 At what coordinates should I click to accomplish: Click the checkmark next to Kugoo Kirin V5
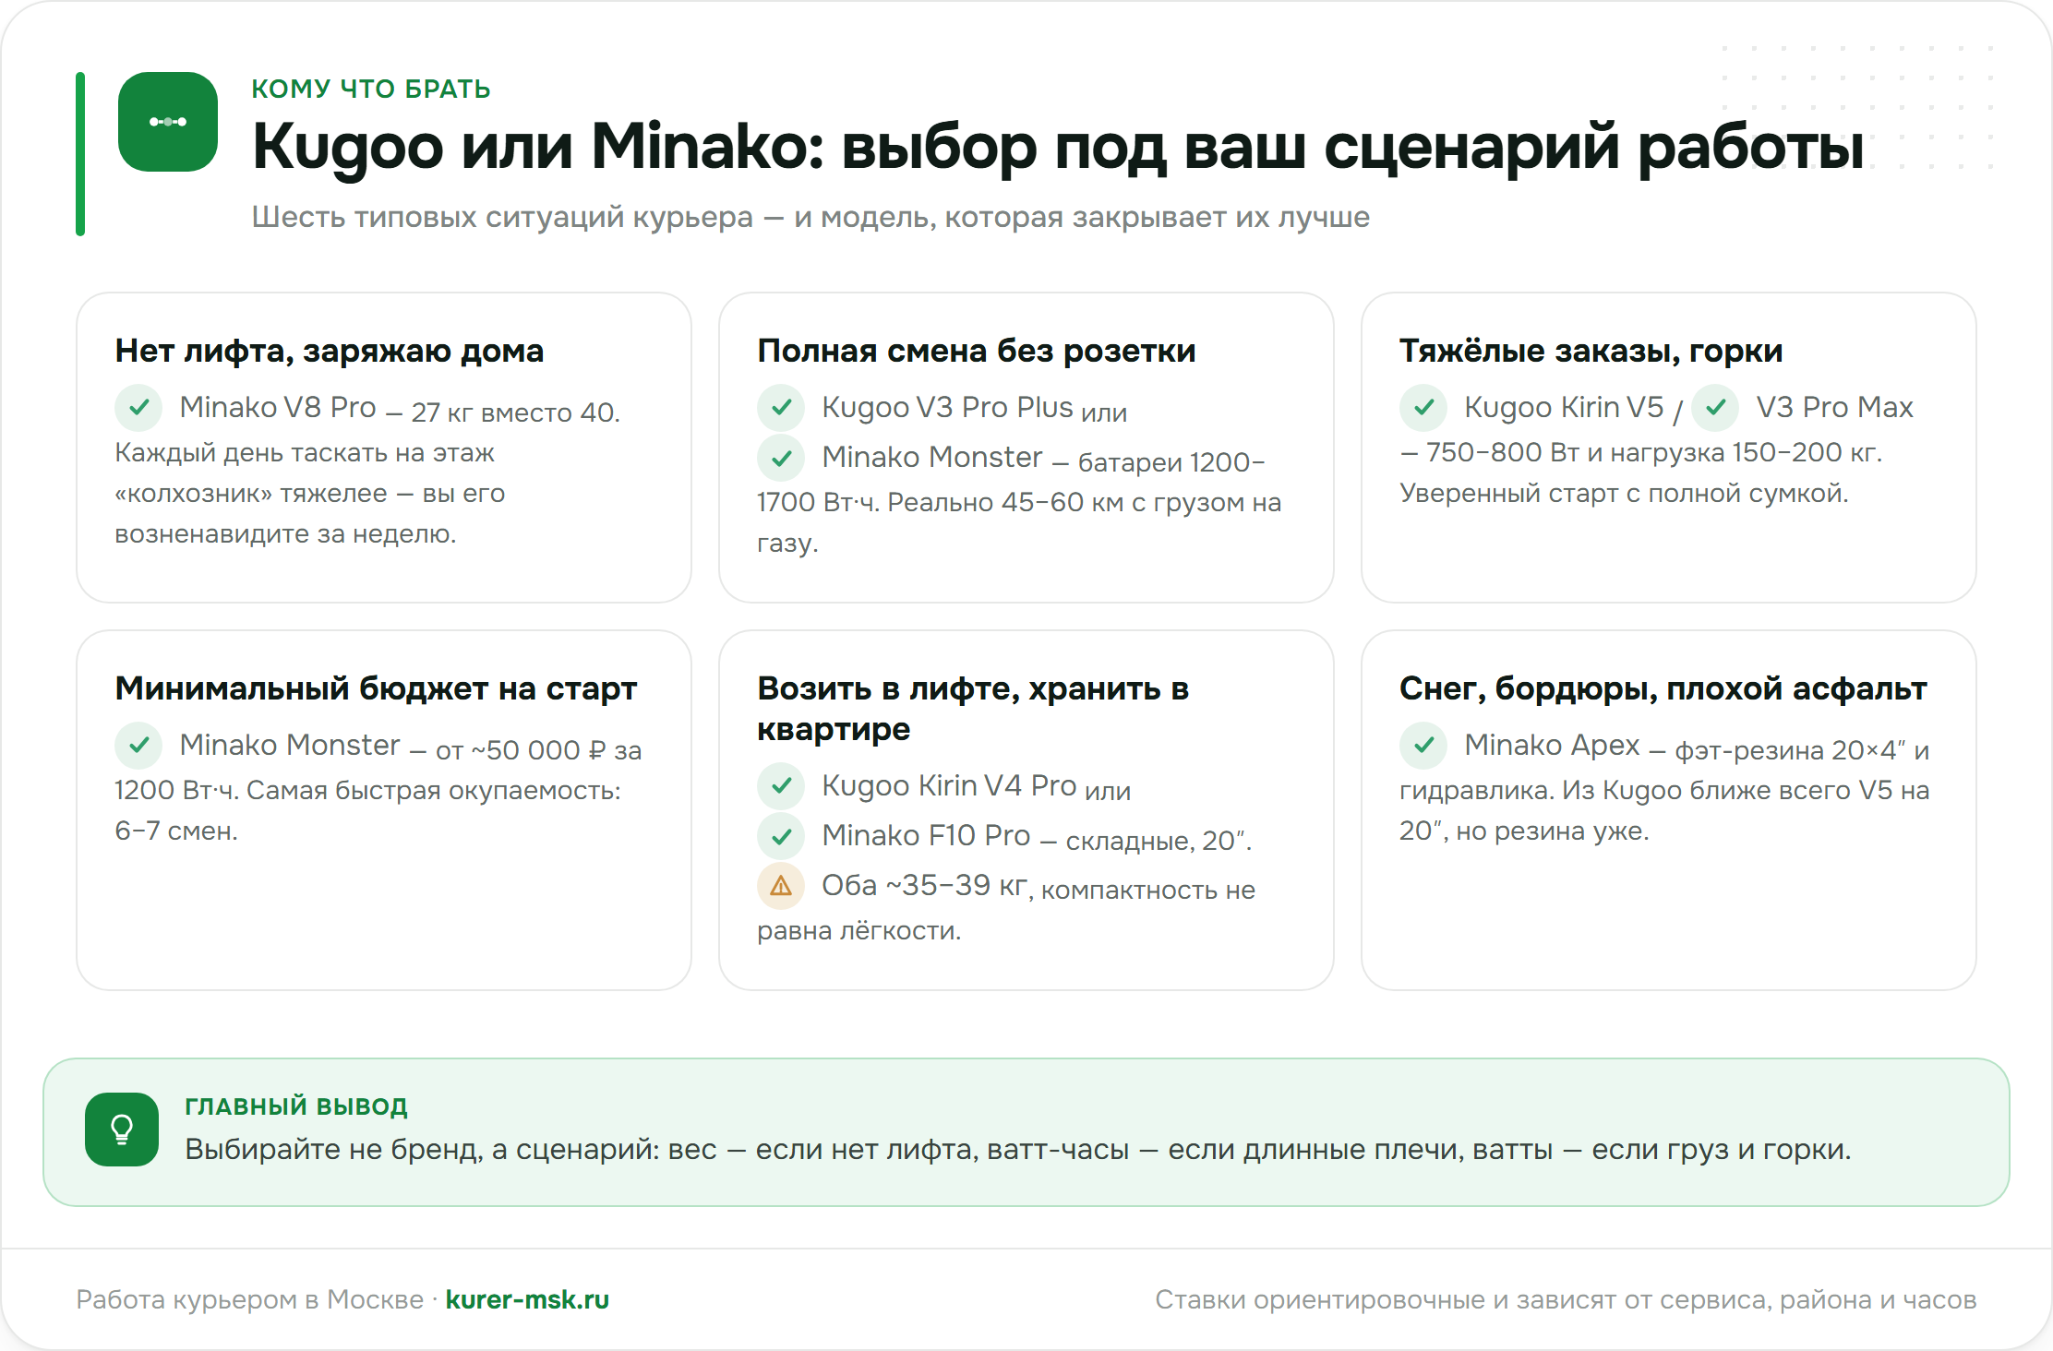pos(1423,407)
